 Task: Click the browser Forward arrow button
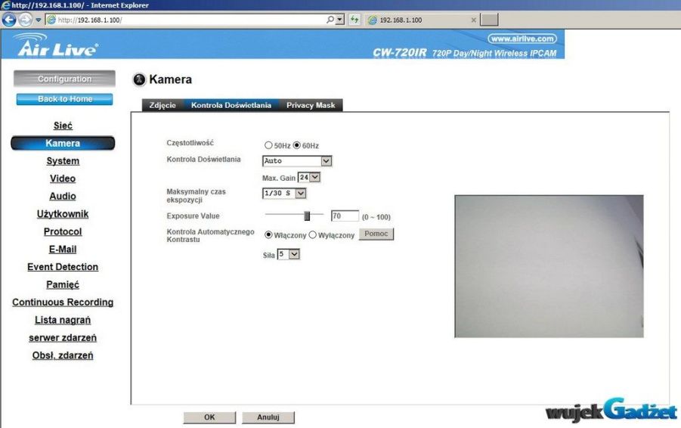(26, 20)
